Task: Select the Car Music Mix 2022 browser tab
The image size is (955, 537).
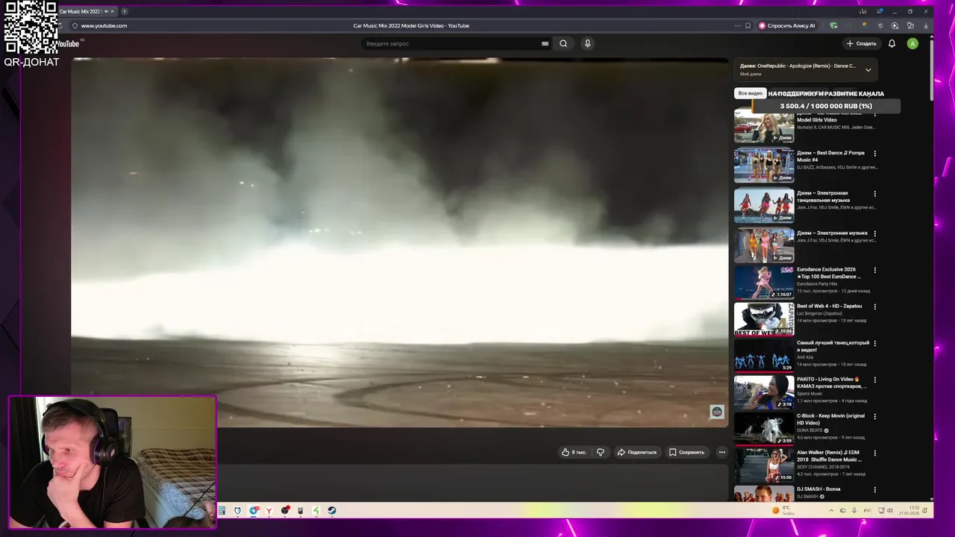Action: coord(86,11)
